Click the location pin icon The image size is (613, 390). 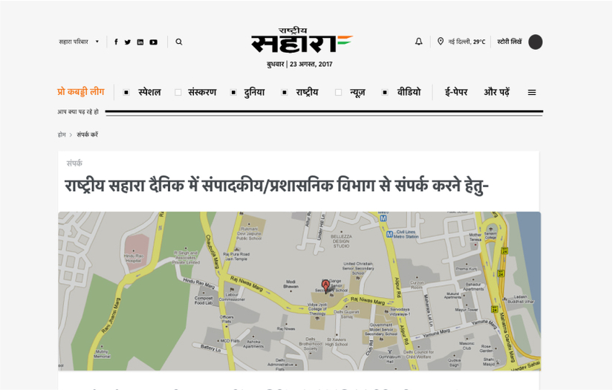click(x=440, y=42)
